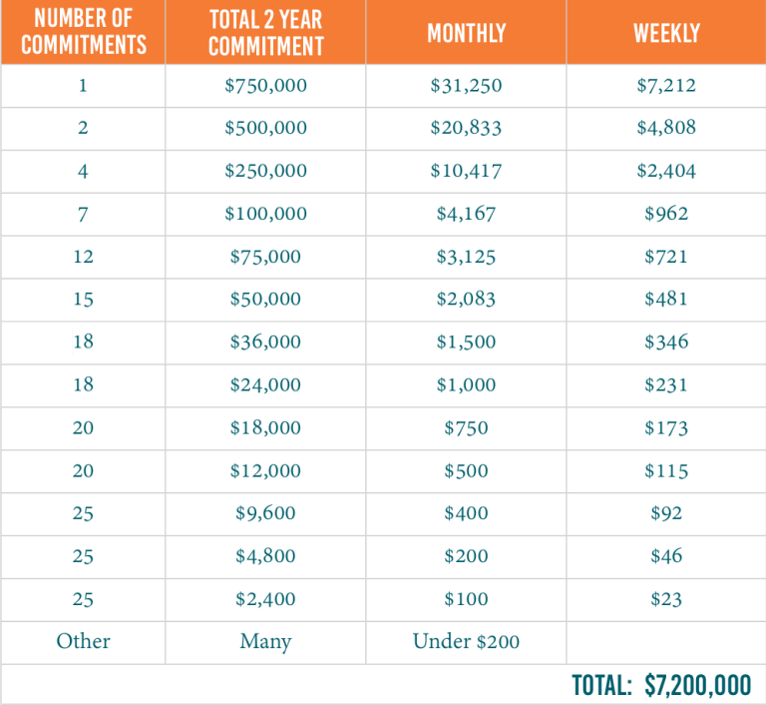Click the $750 monthly cell
This screenshot has height=705, width=766.
click(466, 427)
